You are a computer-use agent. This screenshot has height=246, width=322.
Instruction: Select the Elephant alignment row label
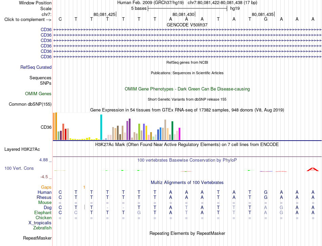click(x=43, y=212)
